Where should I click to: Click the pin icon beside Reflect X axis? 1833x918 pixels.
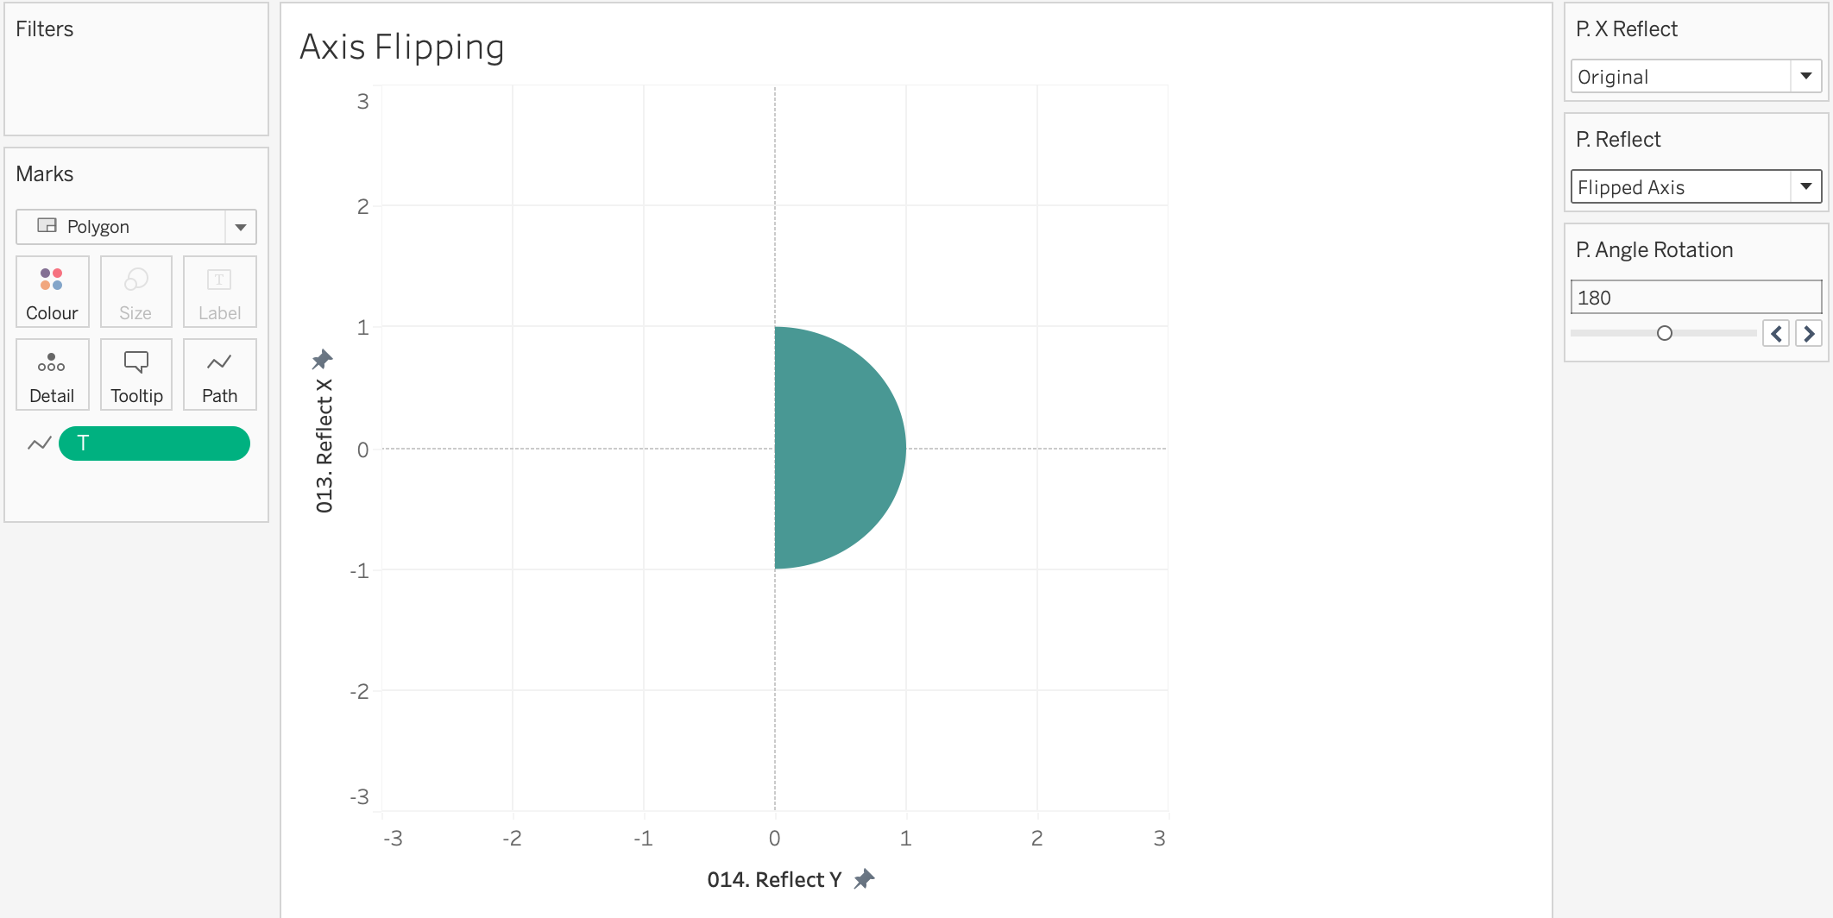(x=323, y=359)
